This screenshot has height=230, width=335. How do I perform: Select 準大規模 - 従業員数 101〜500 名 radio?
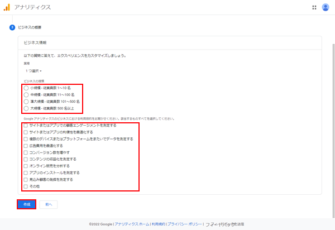(26, 102)
